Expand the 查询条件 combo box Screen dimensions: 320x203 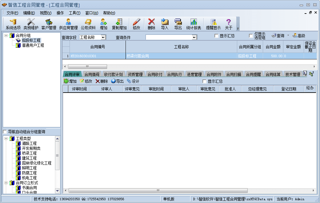194,38
